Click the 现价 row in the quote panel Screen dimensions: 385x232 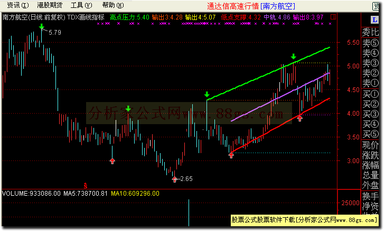tap(370, 145)
